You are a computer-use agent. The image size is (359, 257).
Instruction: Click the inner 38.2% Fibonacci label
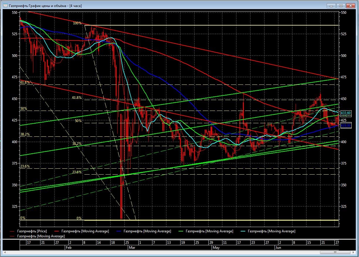77,144
